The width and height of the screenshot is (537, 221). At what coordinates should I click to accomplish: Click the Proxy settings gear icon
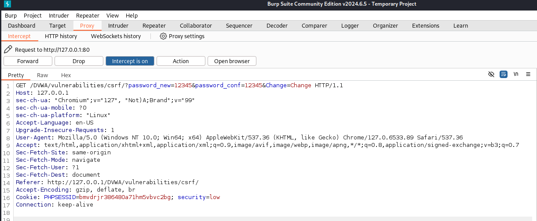[163, 36]
